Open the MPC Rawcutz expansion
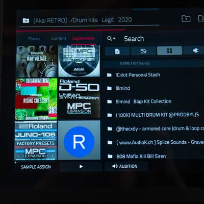 pyautogui.click(x=79, y=61)
